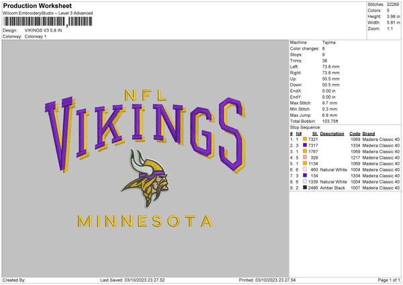Click 'Wilcom EmbroideryStudio – Level 3 Advanced' text
The width and height of the screenshot is (403, 285).
coord(48,13)
